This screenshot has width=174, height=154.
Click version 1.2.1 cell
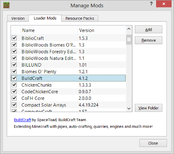(83, 72)
